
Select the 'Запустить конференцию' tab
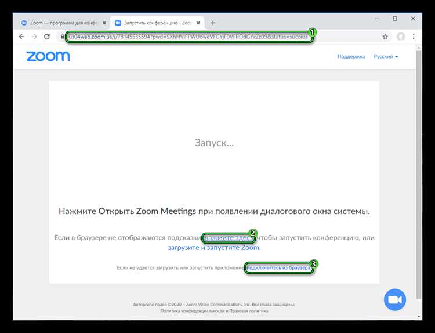click(x=157, y=23)
